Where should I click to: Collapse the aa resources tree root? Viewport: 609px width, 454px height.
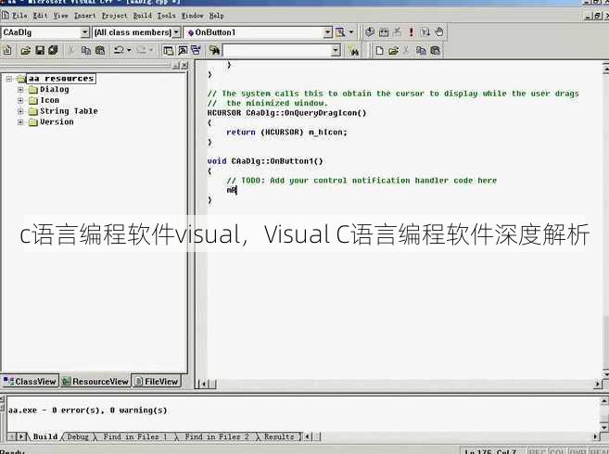(x=9, y=79)
